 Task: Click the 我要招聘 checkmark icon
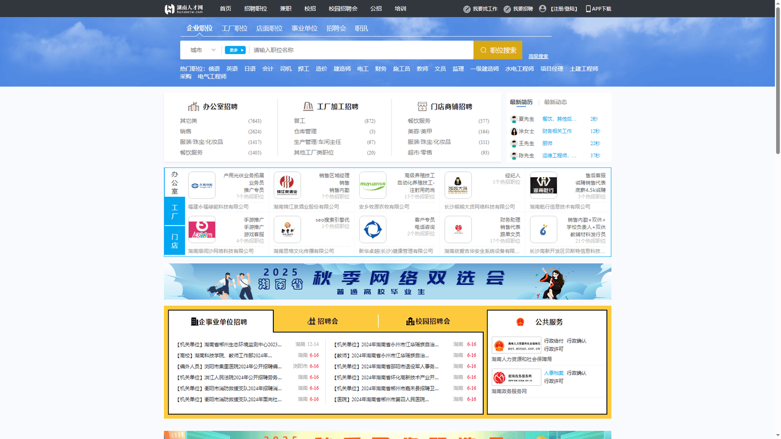[507, 9]
